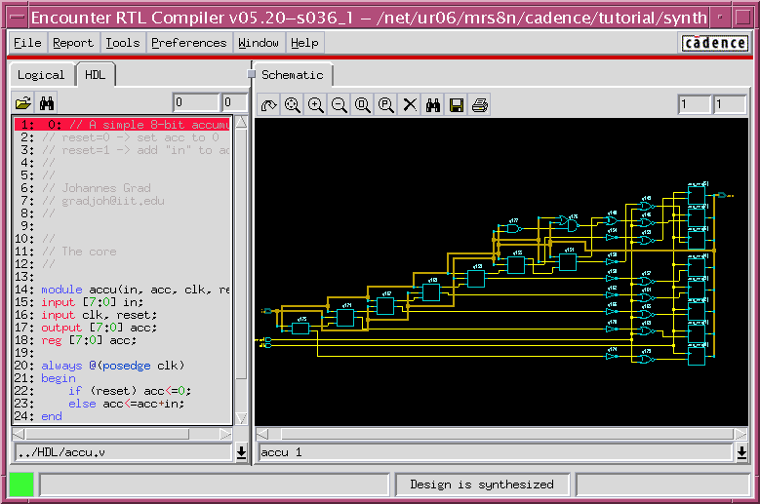Click the zoom out magnifier icon
Screen dimensions: 760x504
(340, 105)
